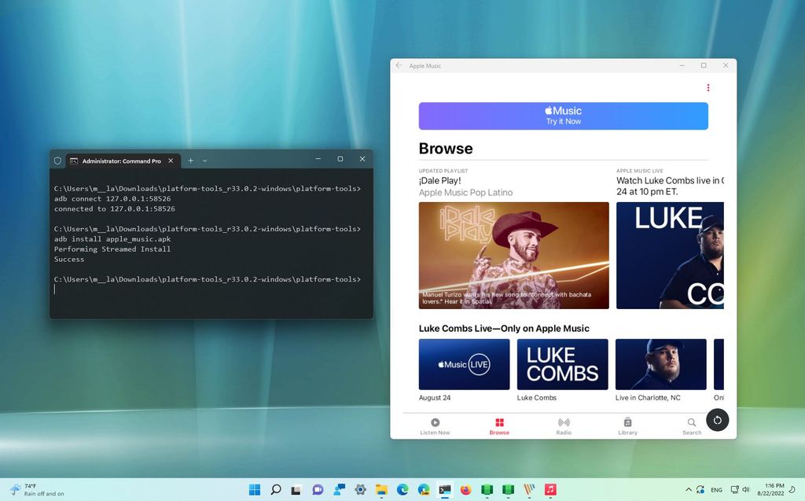
Task: Click the shield icon in the terminal title bar
Action: [x=57, y=160]
